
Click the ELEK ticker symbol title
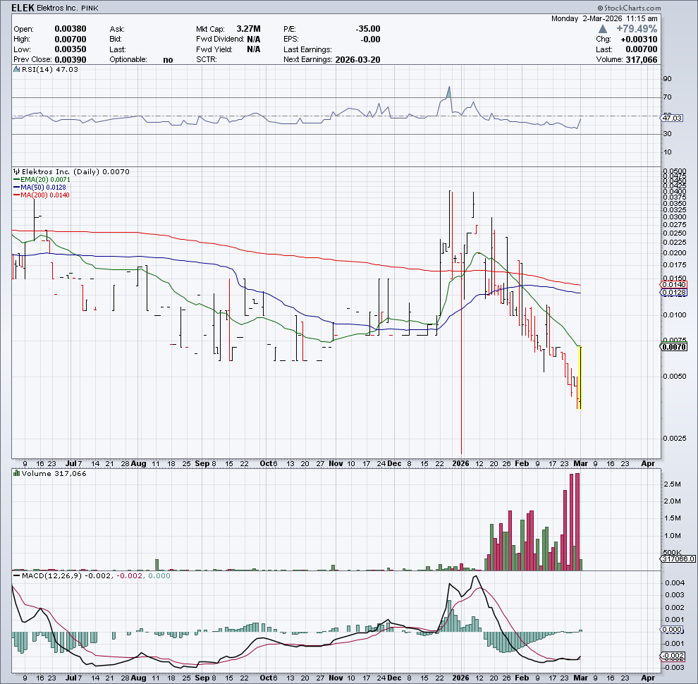[23, 8]
